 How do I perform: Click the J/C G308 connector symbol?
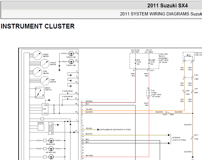pyautogui.click(x=149, y=93)
